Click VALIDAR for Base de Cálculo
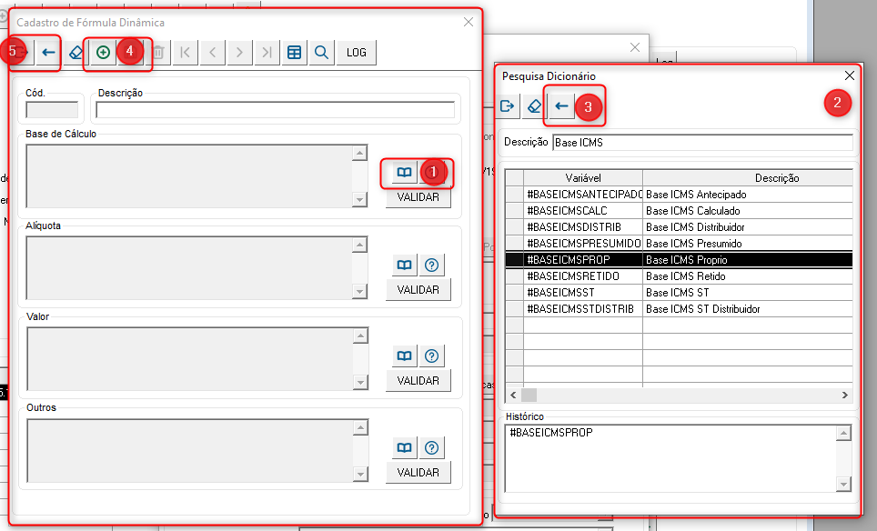This screenshot has height=531, width=877. tap(418, 197)
